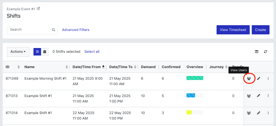Click the View Timesheet button

pyautogui.click(x=233, y=30)
